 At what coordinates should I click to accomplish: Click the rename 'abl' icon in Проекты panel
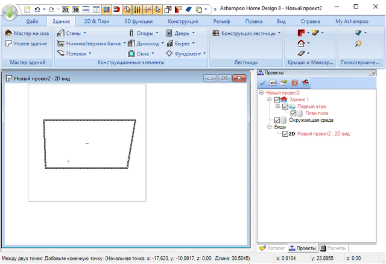pos(273,83)
